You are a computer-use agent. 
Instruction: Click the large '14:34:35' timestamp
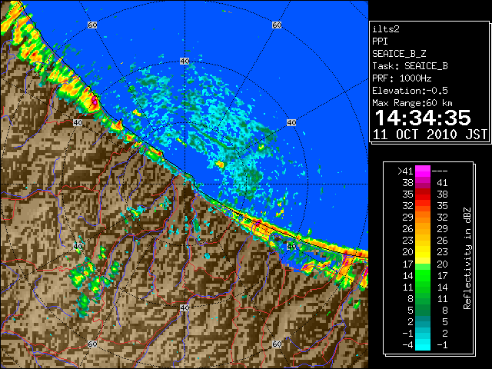coord(423,118)
